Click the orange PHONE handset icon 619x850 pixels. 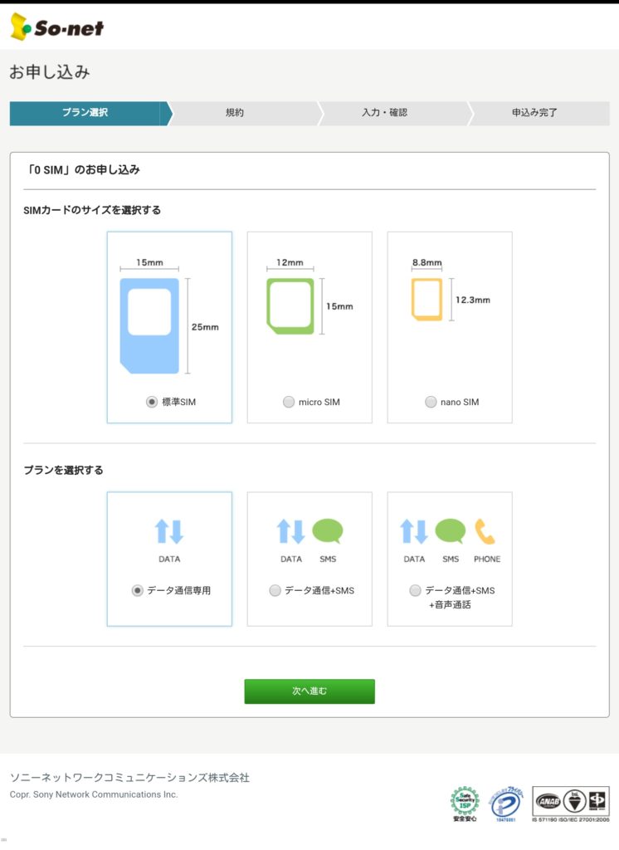(485, 531)
